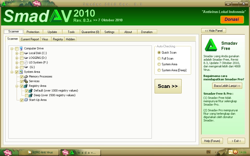Check the LOGGING (D:) checkbox
Image resolution: width=250 pixels, height=156 pixels.
22,58
